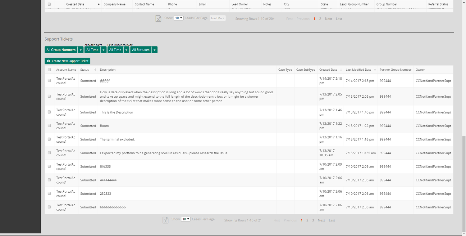Check the 444444444 ticket checkbox

pyautogui.click(x=49, y=180)
